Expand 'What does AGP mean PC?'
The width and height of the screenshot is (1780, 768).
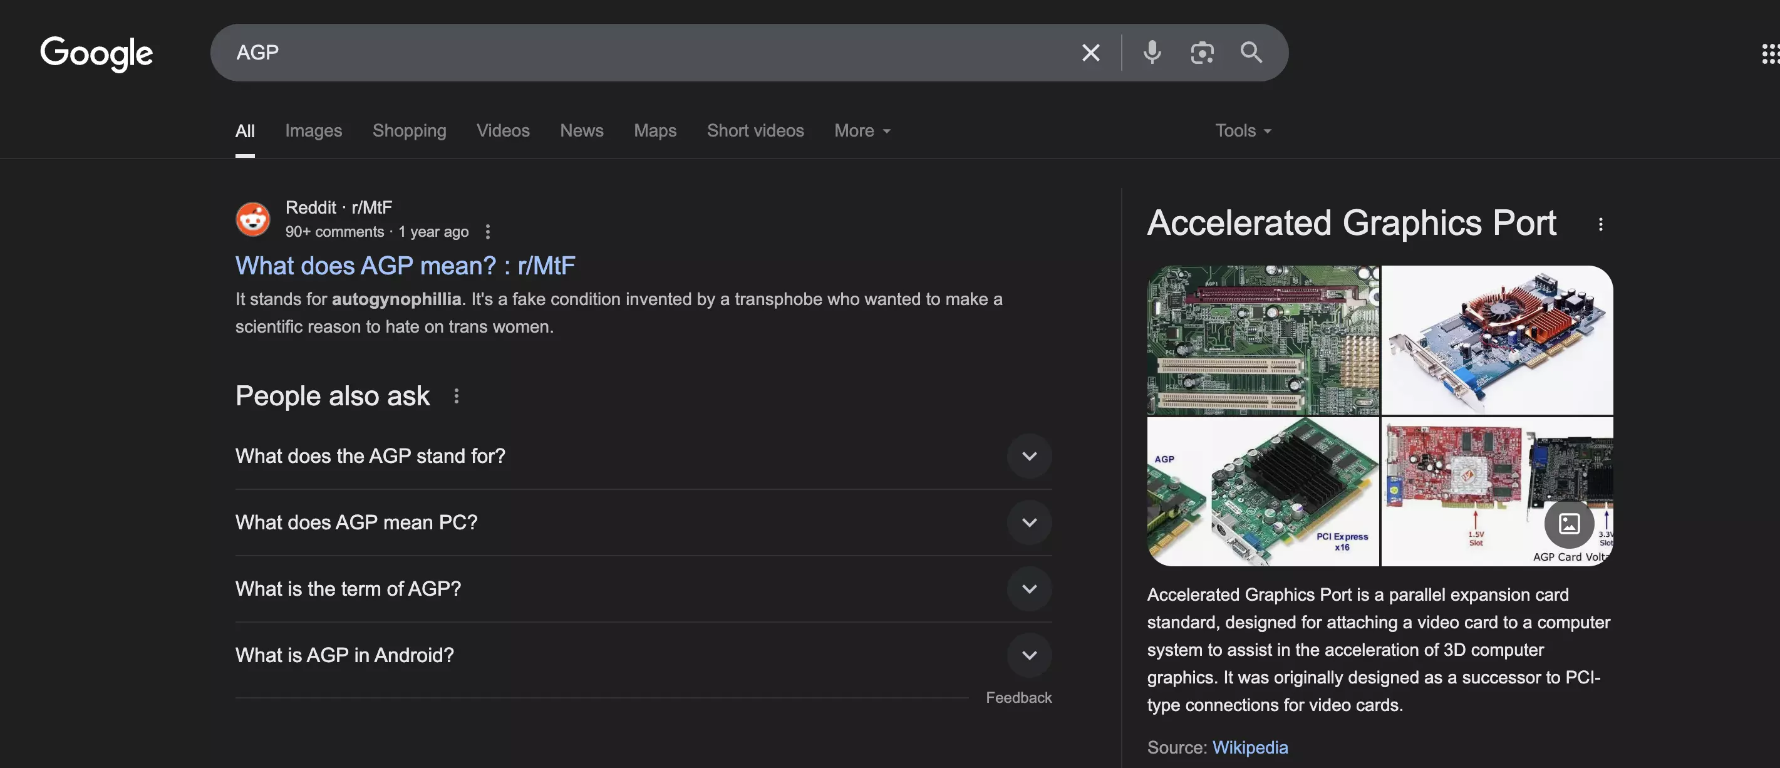click(x=643, y=522)
